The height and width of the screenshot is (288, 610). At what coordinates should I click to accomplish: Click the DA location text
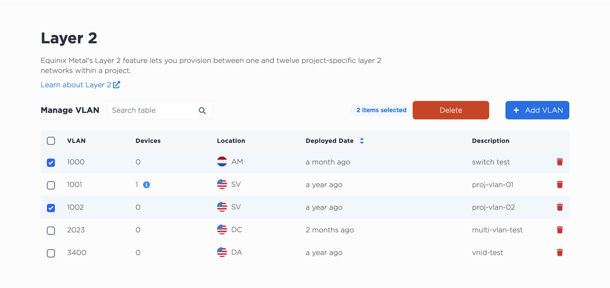(x=237, y=252)
